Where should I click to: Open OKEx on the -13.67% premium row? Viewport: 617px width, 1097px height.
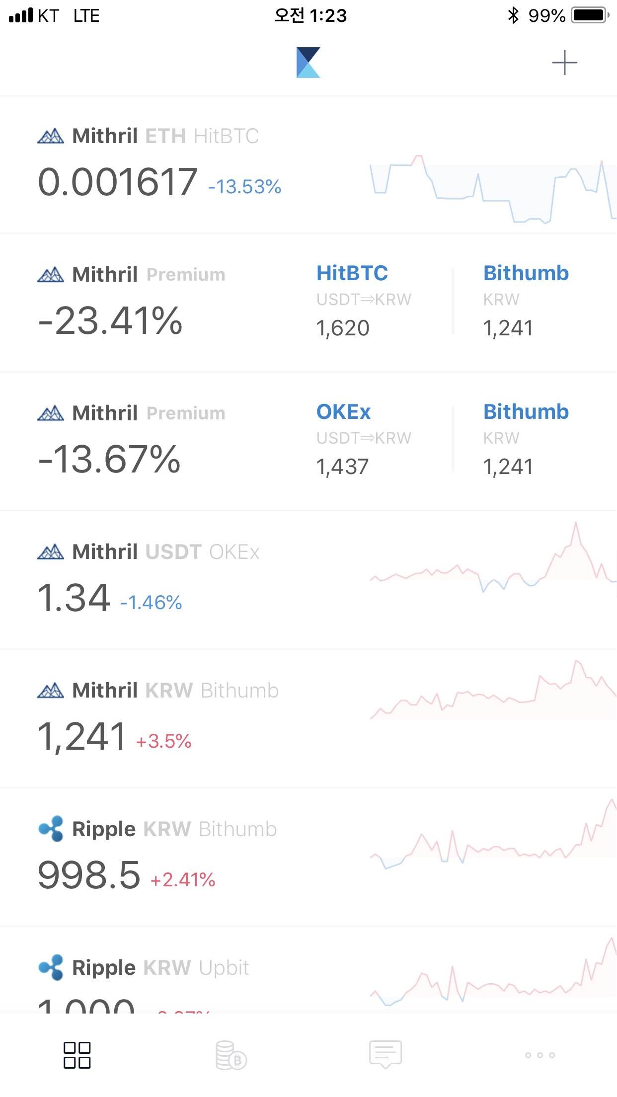[344, 411]
